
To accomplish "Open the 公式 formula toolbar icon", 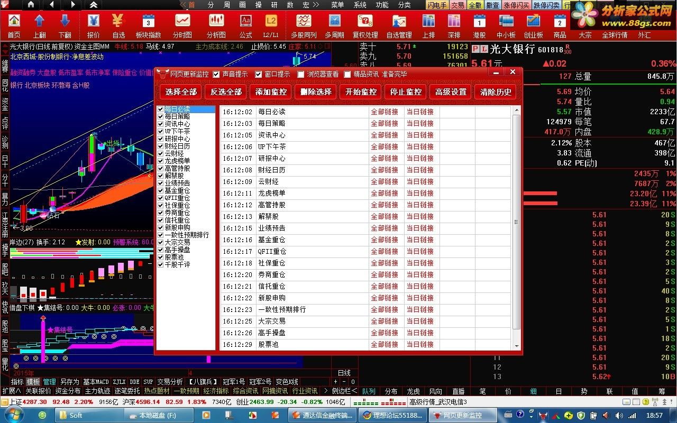I will point(245,21).
